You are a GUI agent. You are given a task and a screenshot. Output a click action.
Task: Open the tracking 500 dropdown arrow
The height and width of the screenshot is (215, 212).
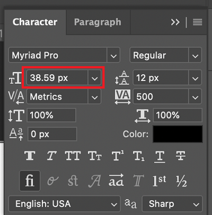[x=195, y=97]
